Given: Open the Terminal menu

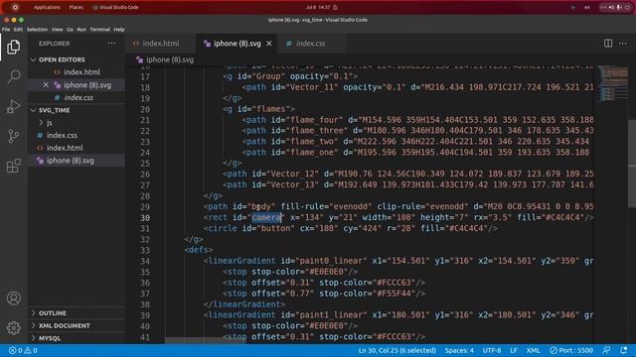Looking at the screenshot, I should [x=99, y=29].
